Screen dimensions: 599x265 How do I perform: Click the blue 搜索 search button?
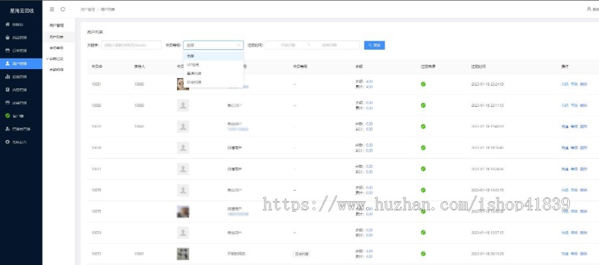374,45
